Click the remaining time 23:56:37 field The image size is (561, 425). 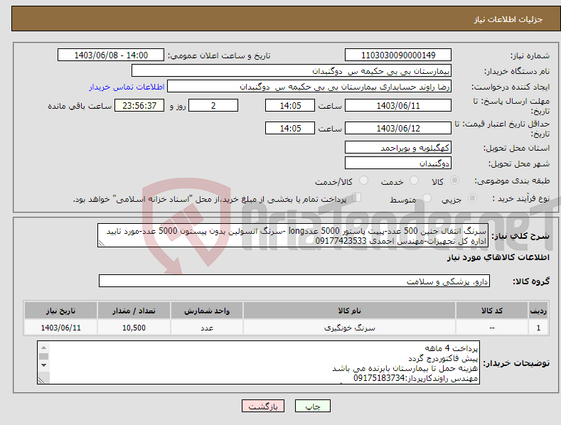click(139, 105)
